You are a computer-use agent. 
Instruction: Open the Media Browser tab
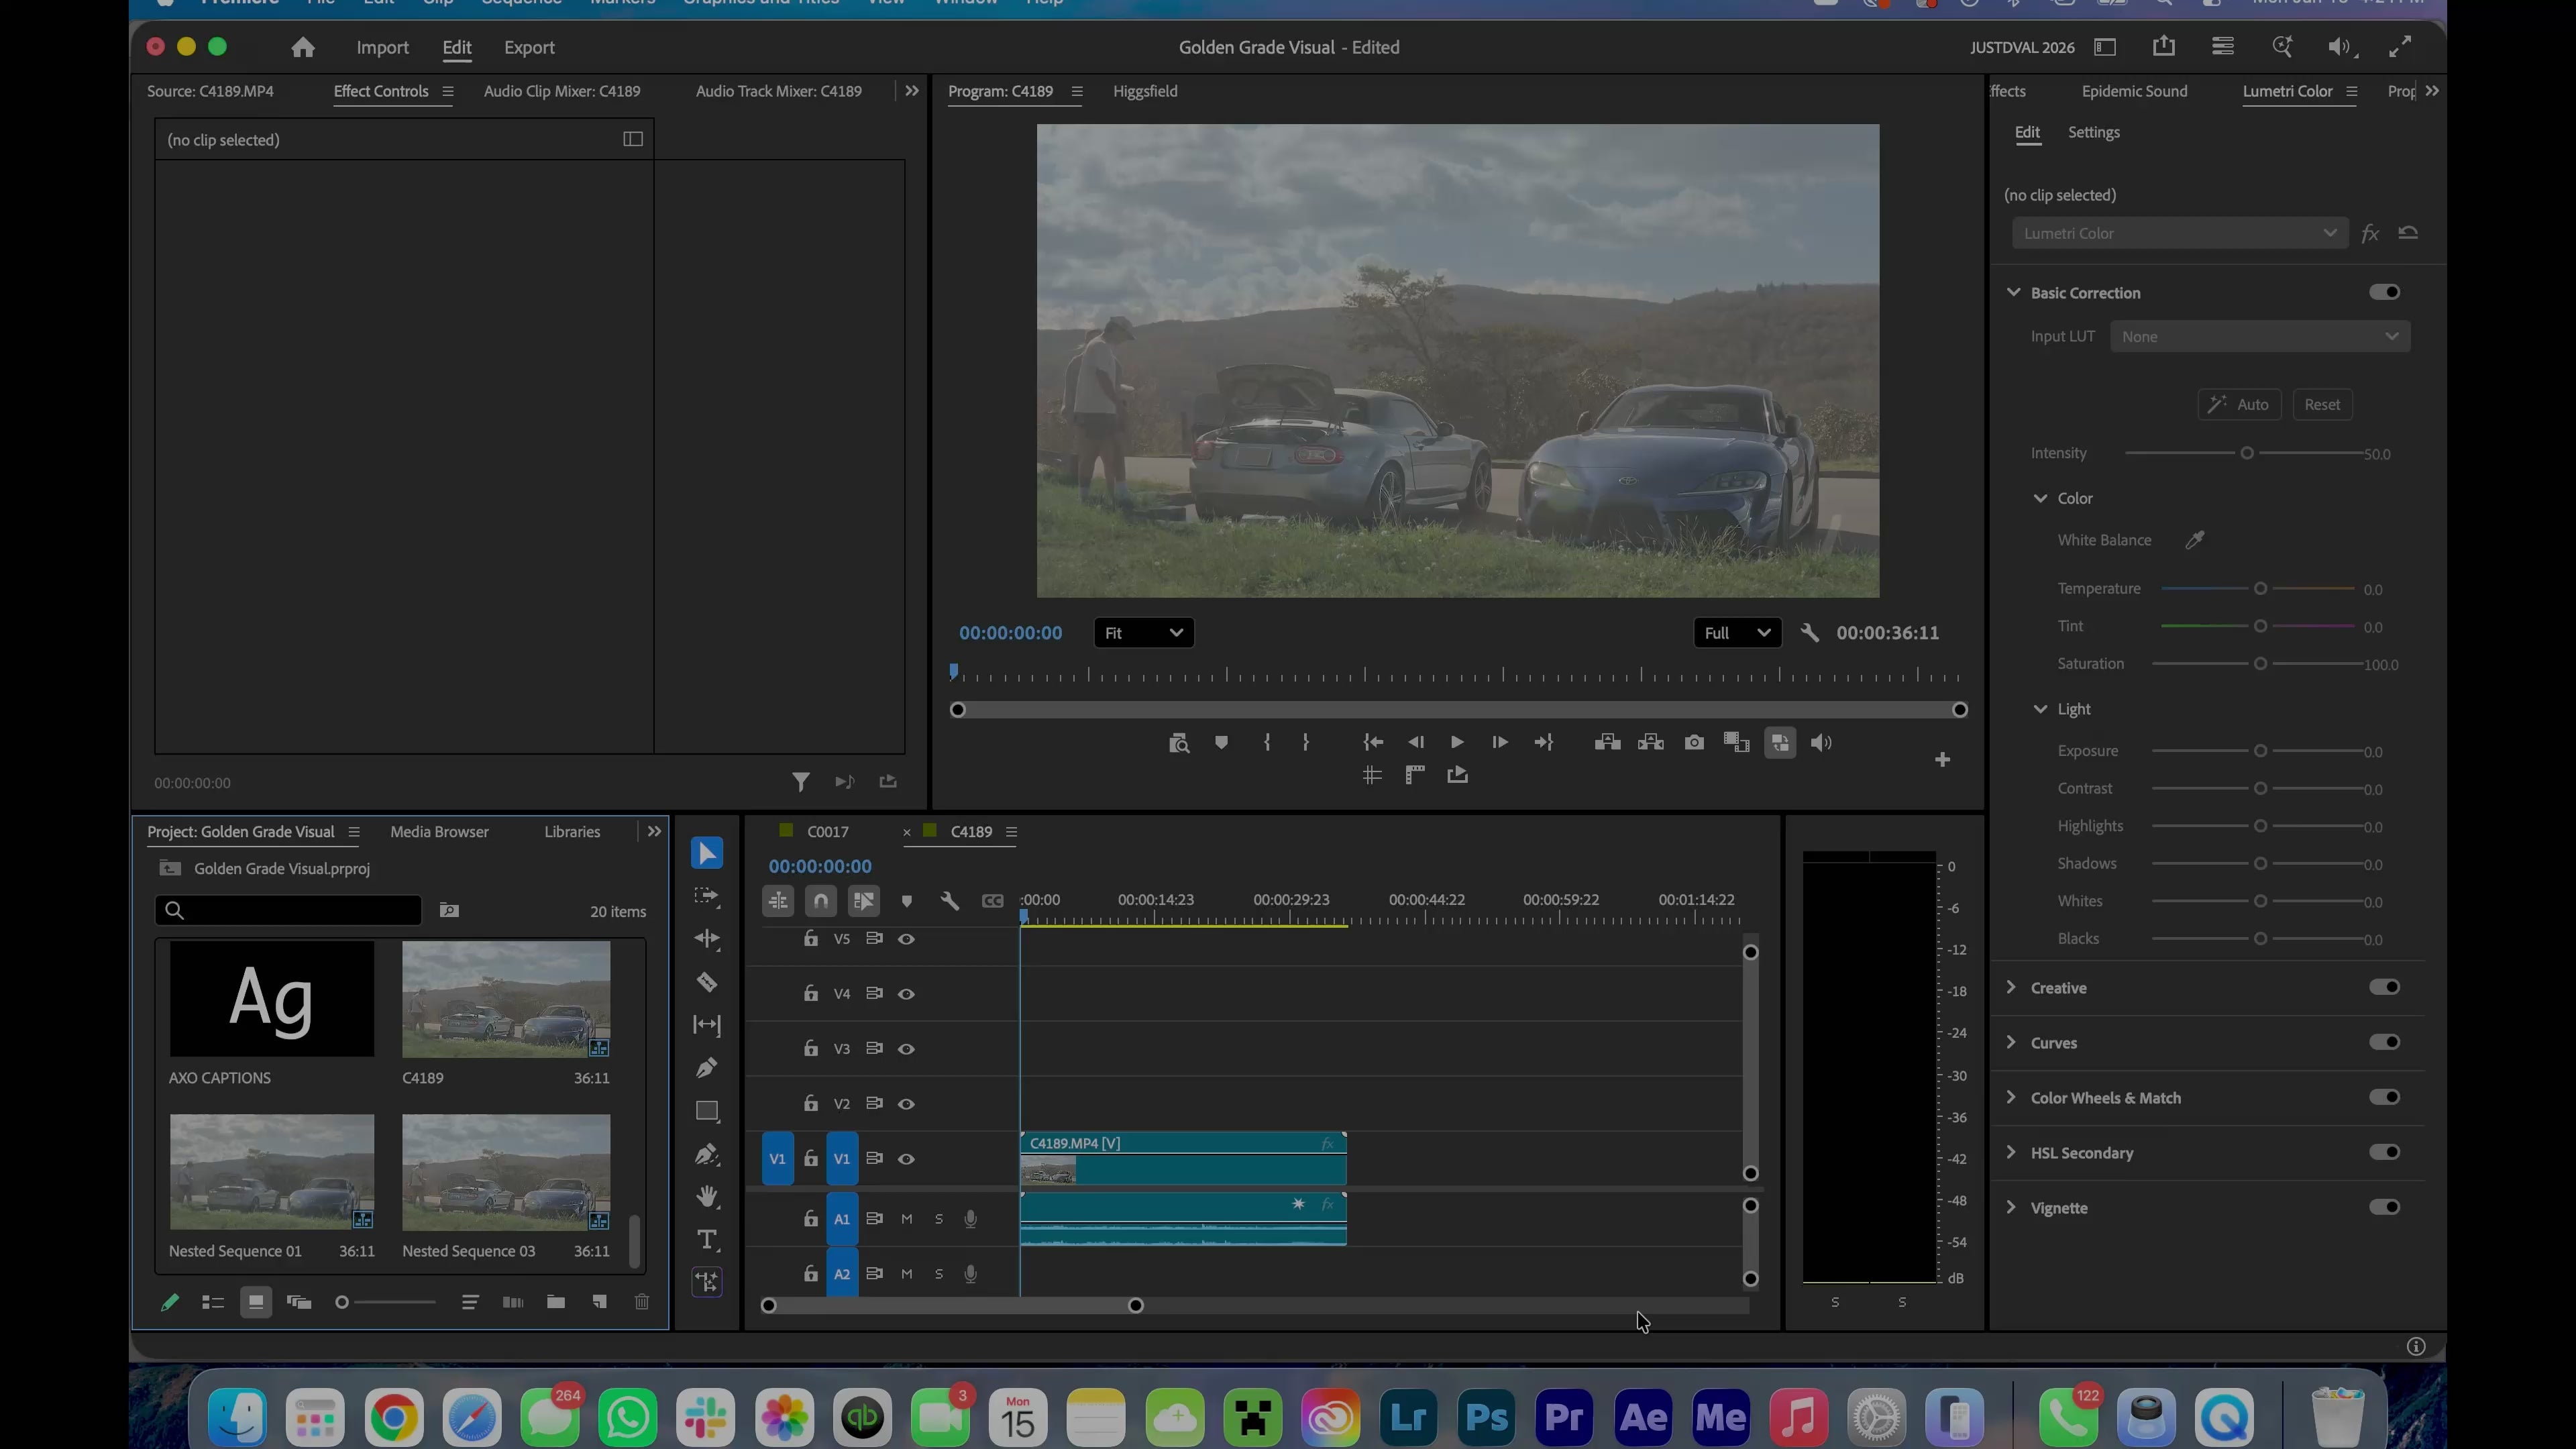tap(439, 832)
